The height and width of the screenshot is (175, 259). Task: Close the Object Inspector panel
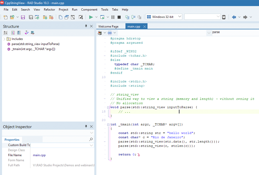(91, 126)
